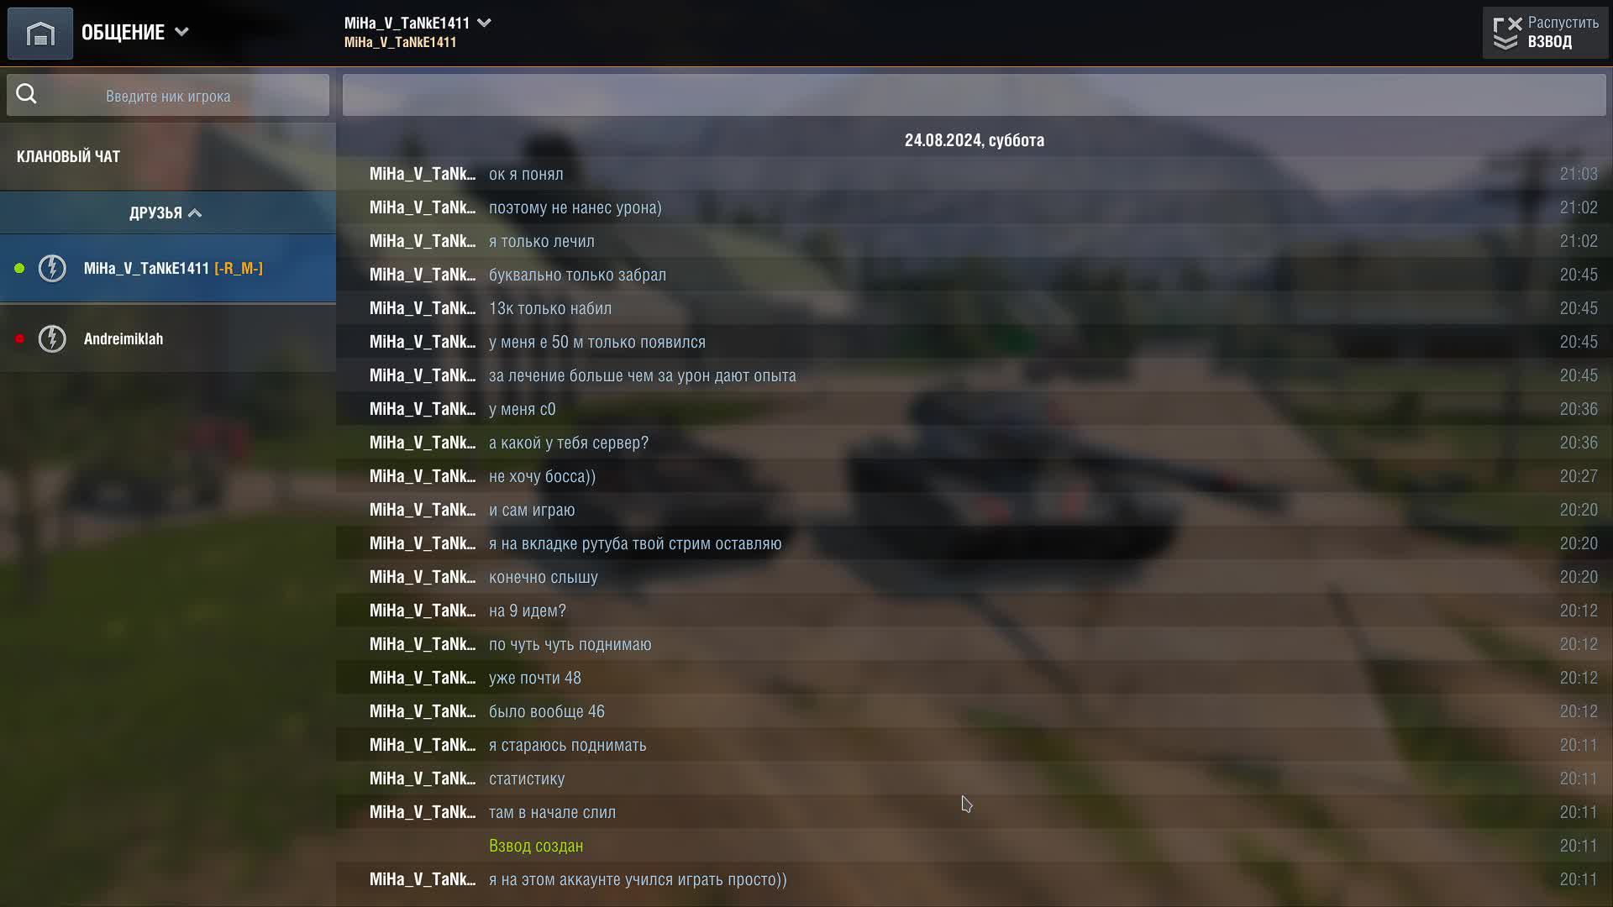Open the КЛАНОВЫЙ ЧАТ tab
Viewport: 1613px width, 907px height.
click(68, 157)
